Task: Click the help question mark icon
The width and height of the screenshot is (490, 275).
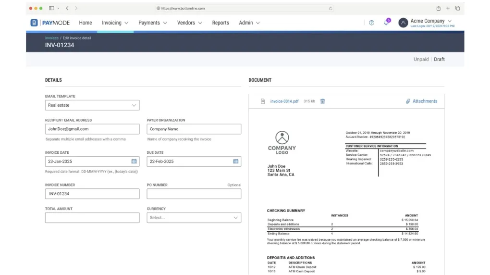Action: click(371, 23)
